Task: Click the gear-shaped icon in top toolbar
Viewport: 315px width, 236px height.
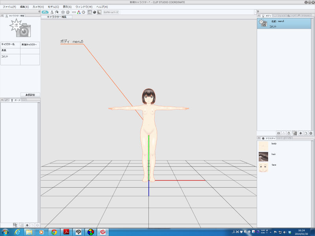Action: [63, 12]
